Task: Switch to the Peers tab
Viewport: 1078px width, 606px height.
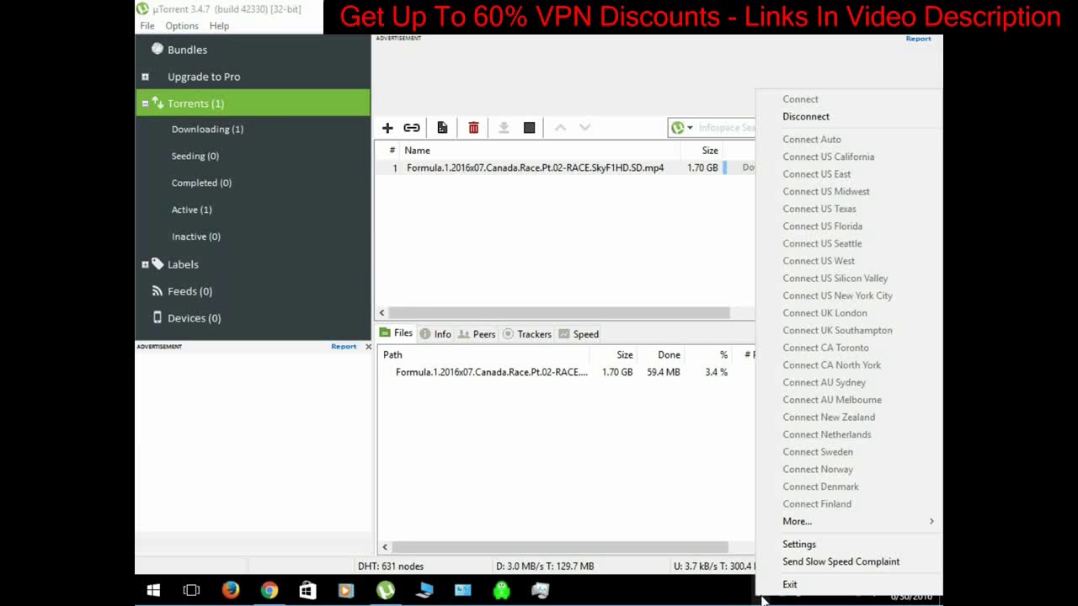Action: pos(477,334)
